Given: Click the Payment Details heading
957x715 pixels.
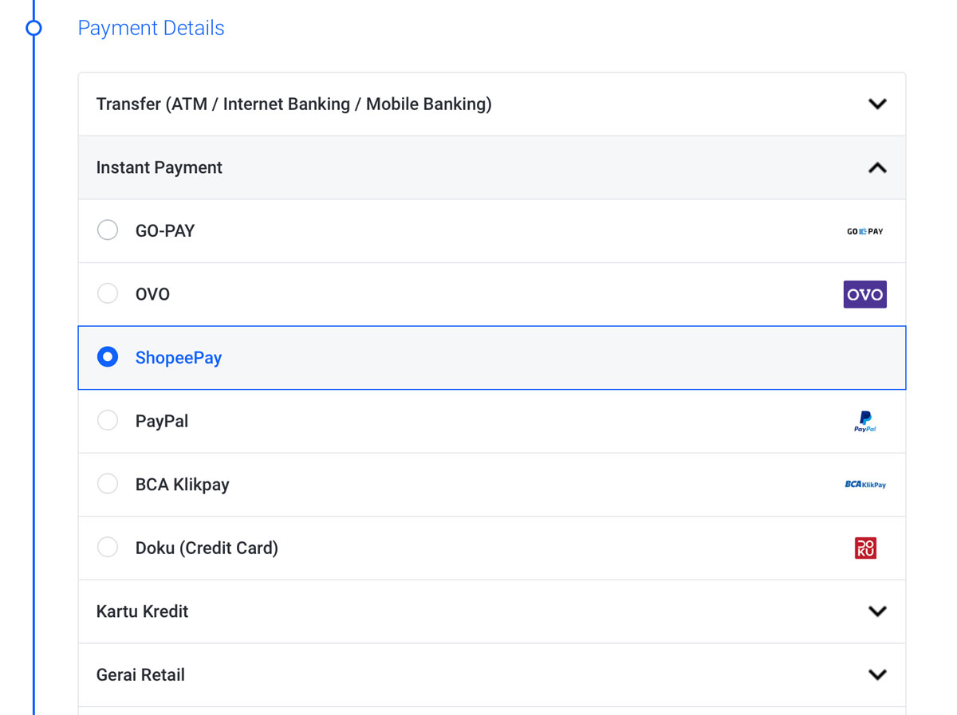Looking at the screenshot, I should pos(151,29).
